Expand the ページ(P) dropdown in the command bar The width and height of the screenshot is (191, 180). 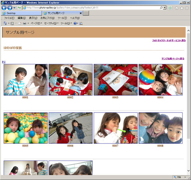[x=36, y=23]
